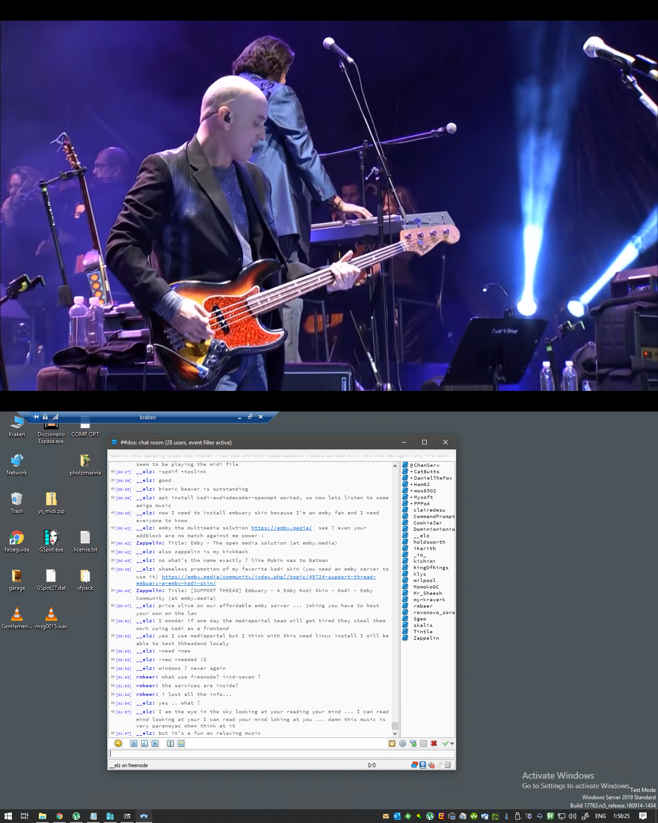Select rmbeer in the user list
Viewport: 658px width, 823px height.
coord(423,606)
